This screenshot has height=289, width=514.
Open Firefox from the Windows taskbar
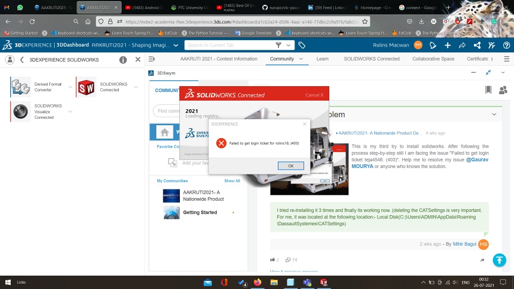[x=258, y=282]
